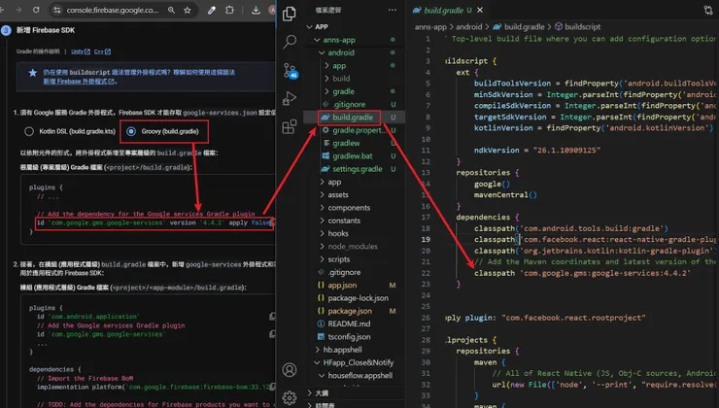Open the browser extensions puzzle icon
Image resolution: width=719 pixels, height=408 pixels.
click(230, 11)
